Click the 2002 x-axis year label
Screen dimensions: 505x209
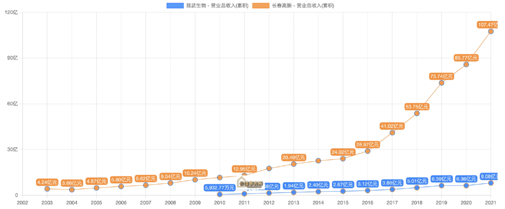coord(22,203)
